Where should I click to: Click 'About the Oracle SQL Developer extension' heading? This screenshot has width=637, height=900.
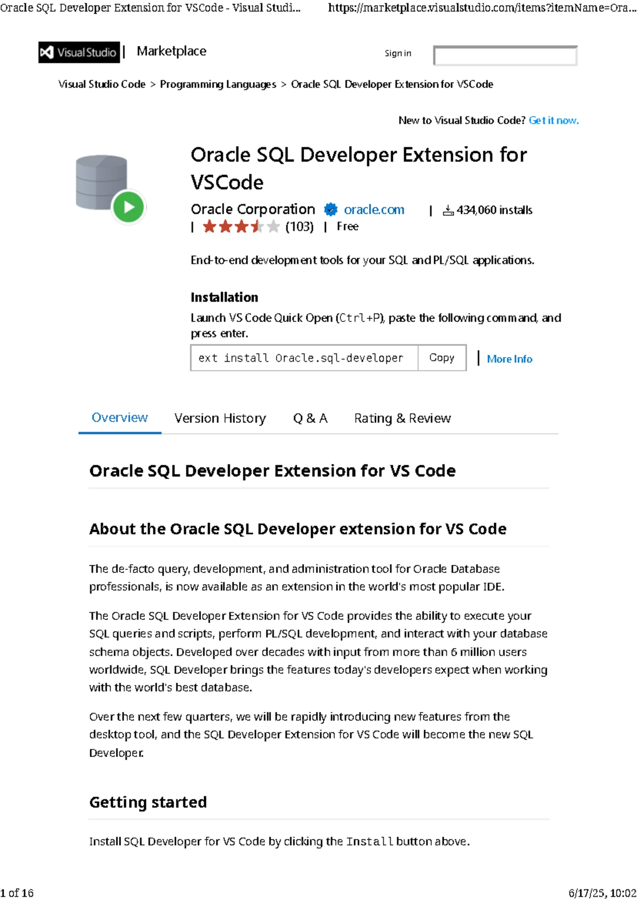[298, 529]
